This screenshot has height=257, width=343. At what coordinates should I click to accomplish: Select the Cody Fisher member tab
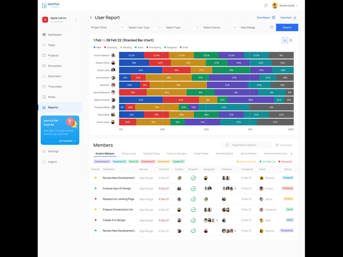click(x=201, y=154)
